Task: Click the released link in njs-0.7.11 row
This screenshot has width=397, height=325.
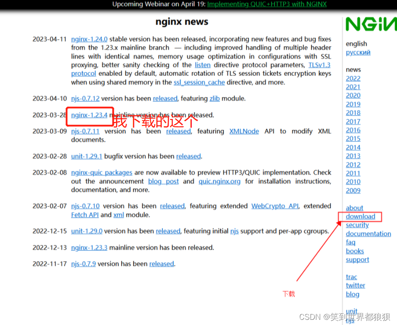Action: (x=178, y=131)
